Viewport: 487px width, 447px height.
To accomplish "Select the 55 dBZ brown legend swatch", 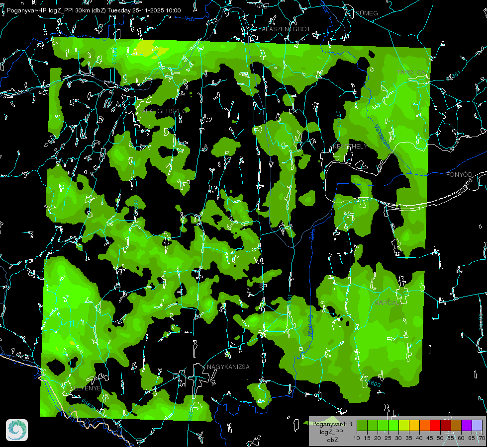I will point(456,425).
